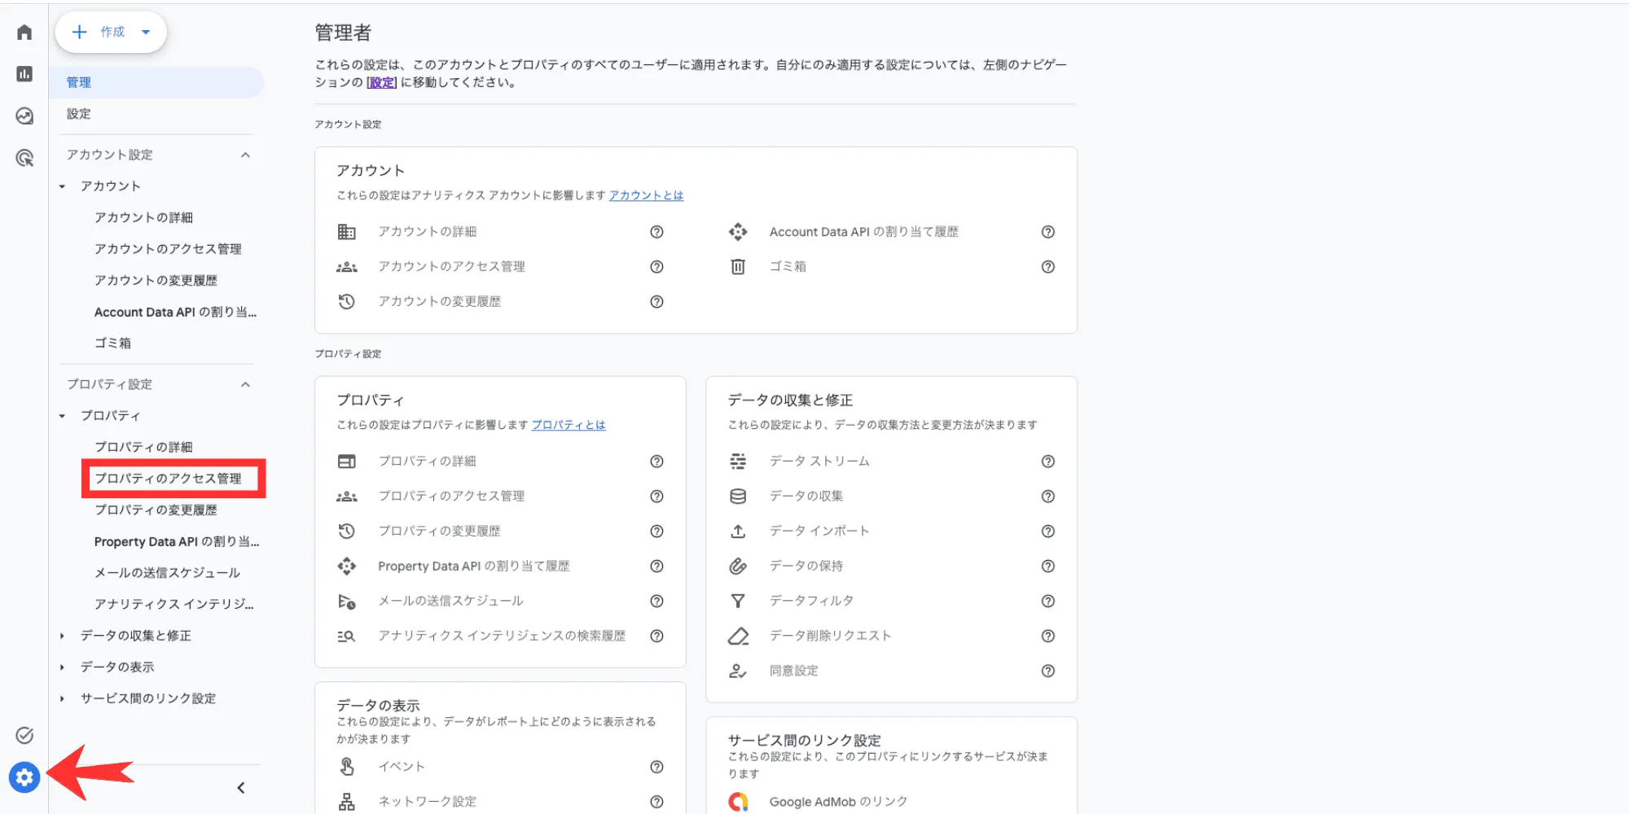
Task: Click help icon for 同意設定
Action: coord(1048,671)
